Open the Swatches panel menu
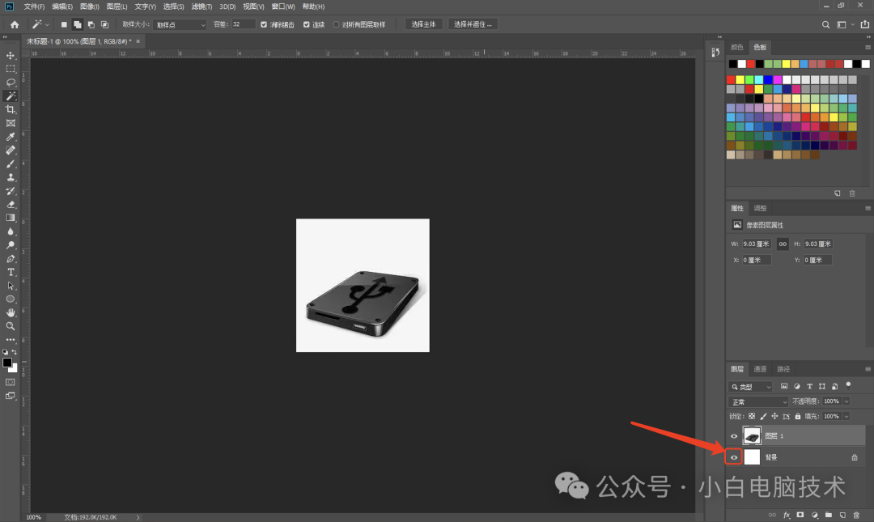The image size is (874, 522). coord(868,48)
